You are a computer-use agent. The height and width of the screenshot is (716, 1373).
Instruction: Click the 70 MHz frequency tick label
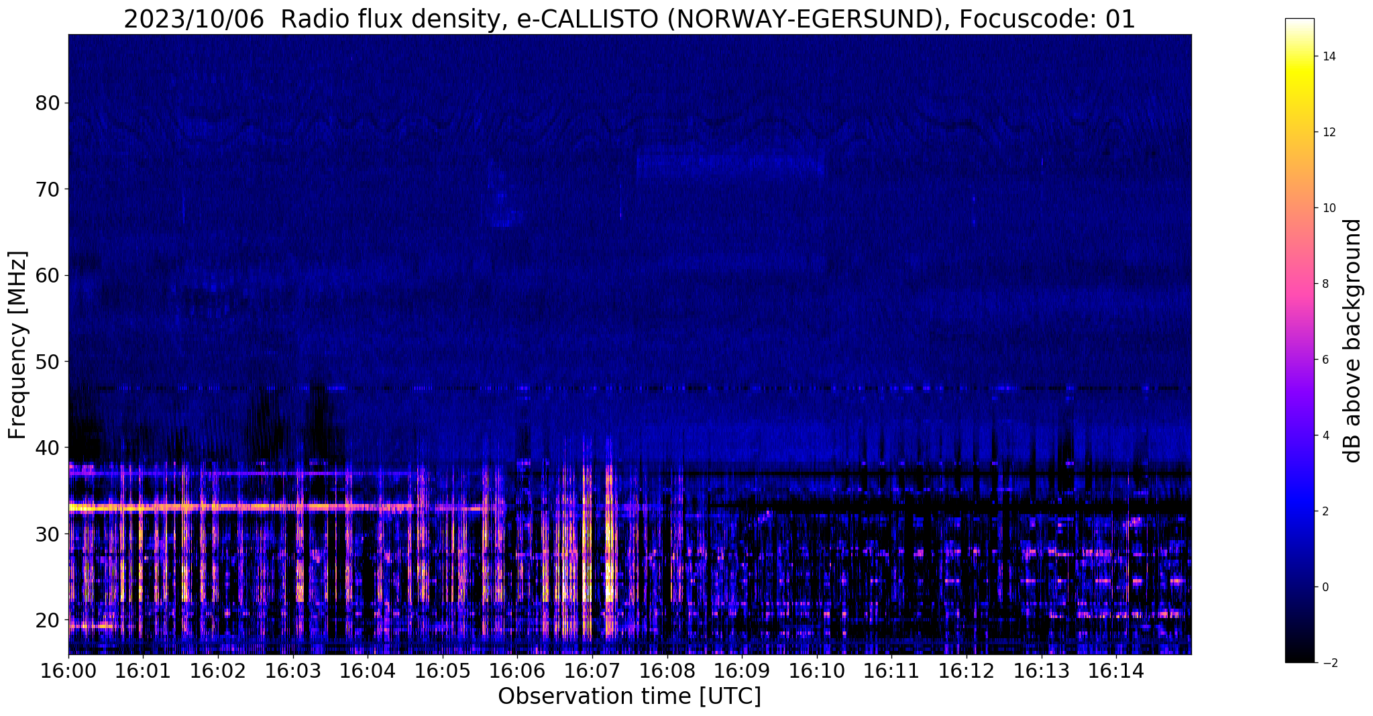pyautogui.click(x=47, y=189)
